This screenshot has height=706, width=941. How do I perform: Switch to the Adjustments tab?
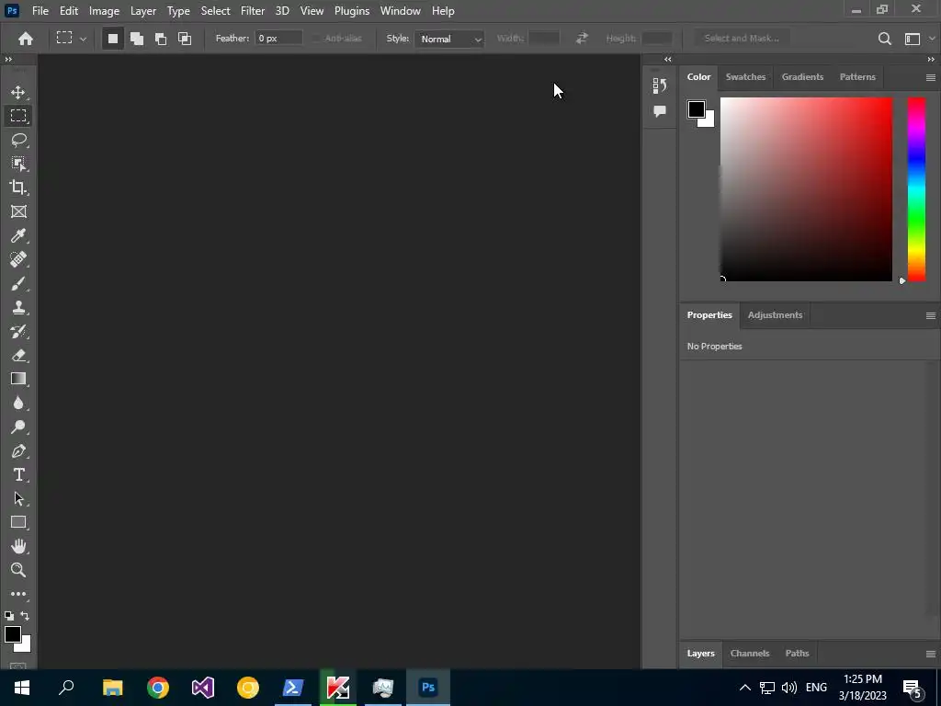[775, 315]
